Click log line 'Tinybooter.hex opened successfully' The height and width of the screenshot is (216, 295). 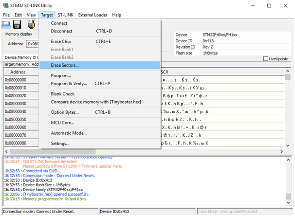pos(47,194)
